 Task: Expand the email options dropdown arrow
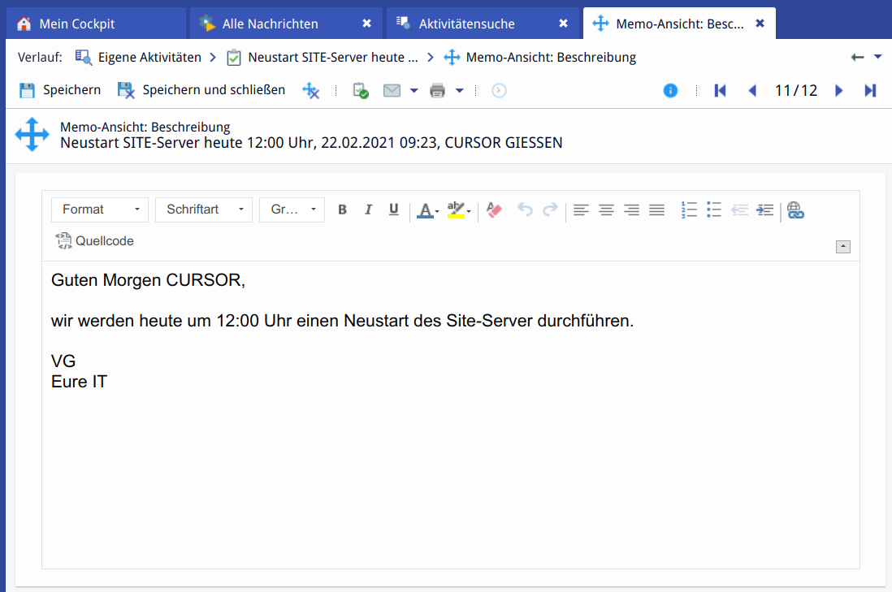(414, 90)
